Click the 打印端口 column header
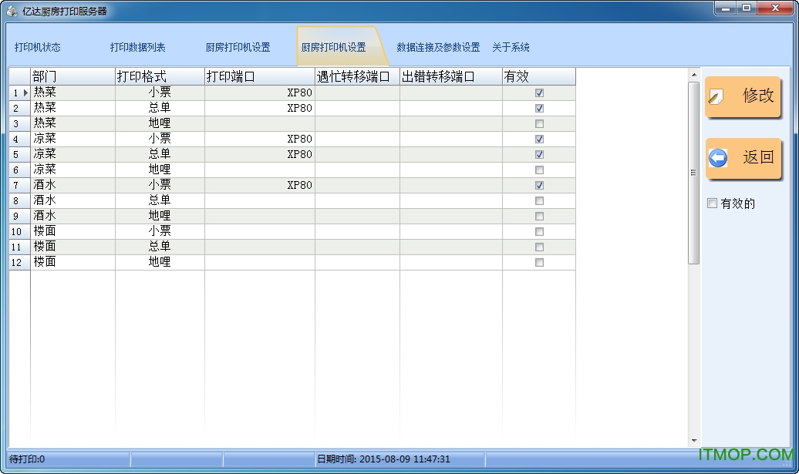Screen dimensions: 799x474 point(260,76)
